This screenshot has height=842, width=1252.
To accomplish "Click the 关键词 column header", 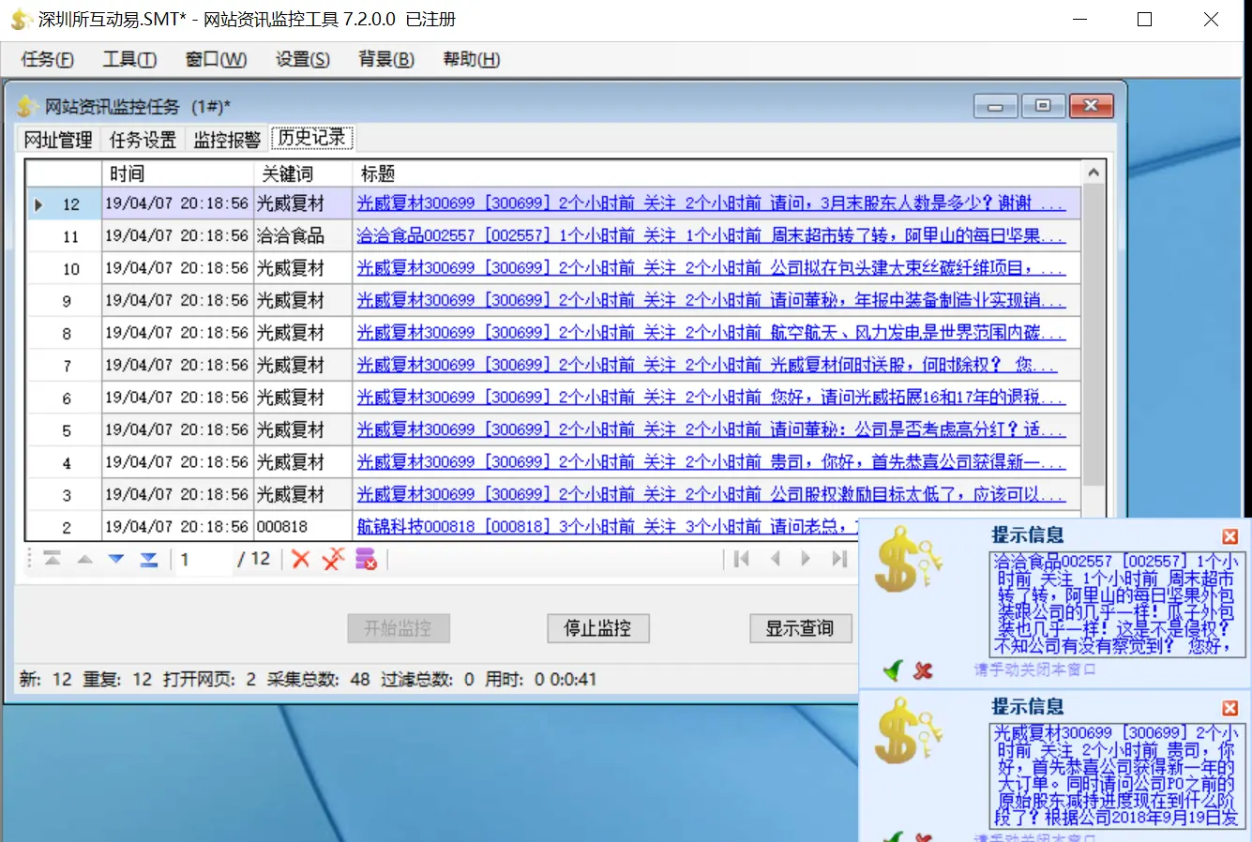I will (303, 173).
